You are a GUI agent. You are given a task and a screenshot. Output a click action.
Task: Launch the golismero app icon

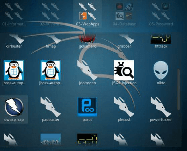[87, 38]
